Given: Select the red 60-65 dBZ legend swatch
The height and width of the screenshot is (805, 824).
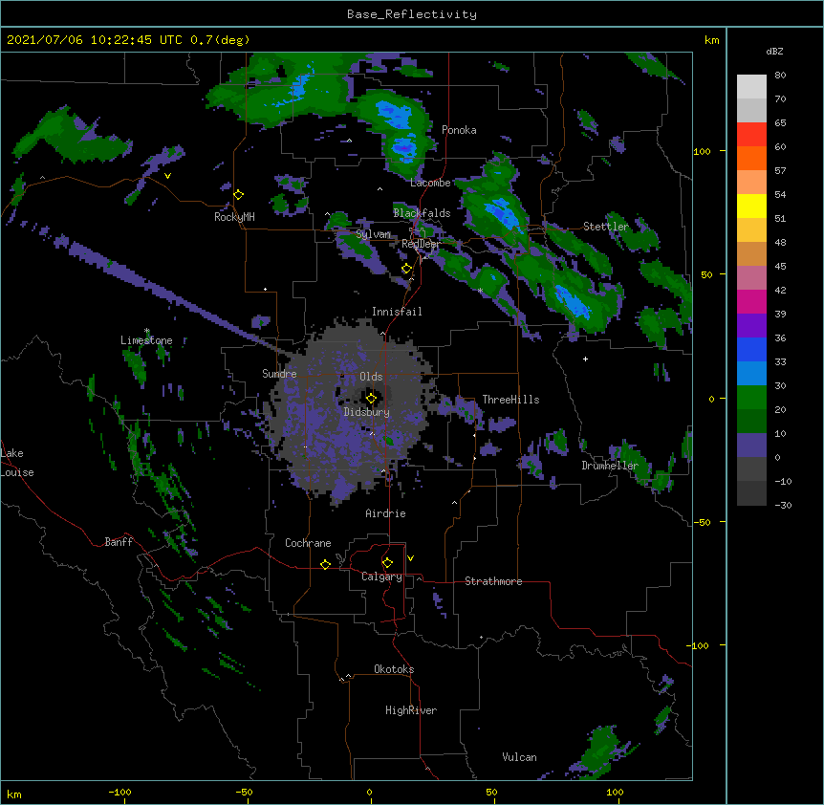Looking at the screenshot, I should click(751, 135).
